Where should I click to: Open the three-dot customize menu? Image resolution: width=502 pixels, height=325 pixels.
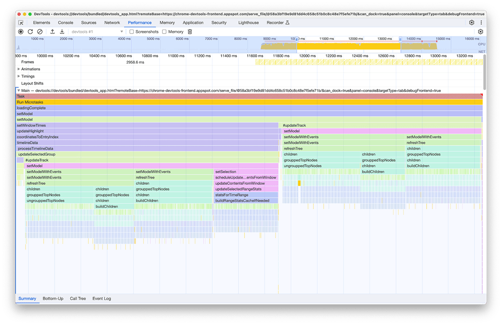481,23
